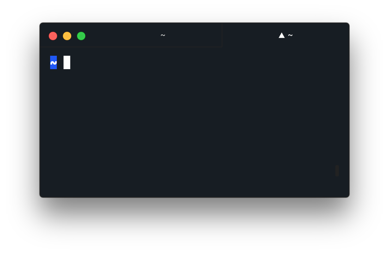Image resolution: width=389 pixels, height=254 pixels.
Task: Click the second tab's area right of its tilde
Action: click(320, 36)
